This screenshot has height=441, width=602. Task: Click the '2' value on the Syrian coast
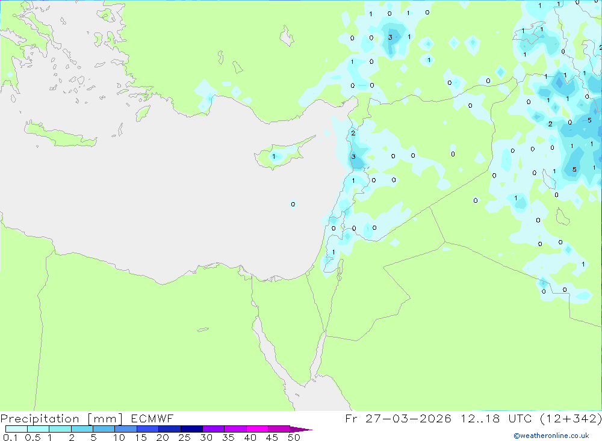coord(353,133)
